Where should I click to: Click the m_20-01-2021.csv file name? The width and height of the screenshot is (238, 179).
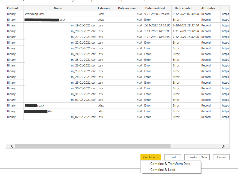click(83, 31)
